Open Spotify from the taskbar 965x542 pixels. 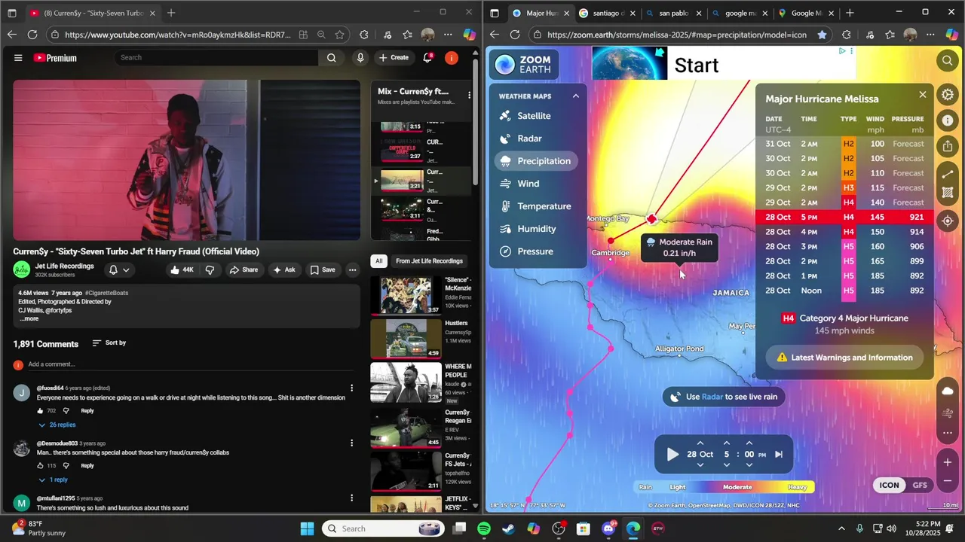484,528
